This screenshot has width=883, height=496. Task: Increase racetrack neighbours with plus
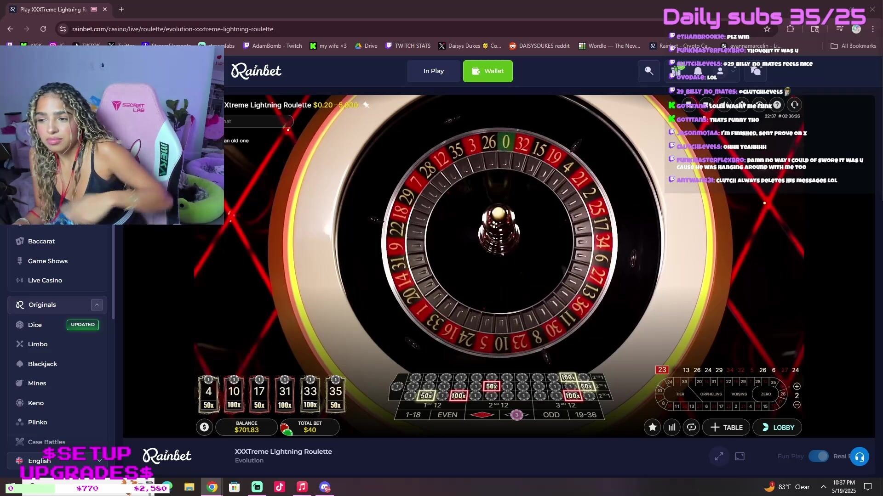point(797,386)
